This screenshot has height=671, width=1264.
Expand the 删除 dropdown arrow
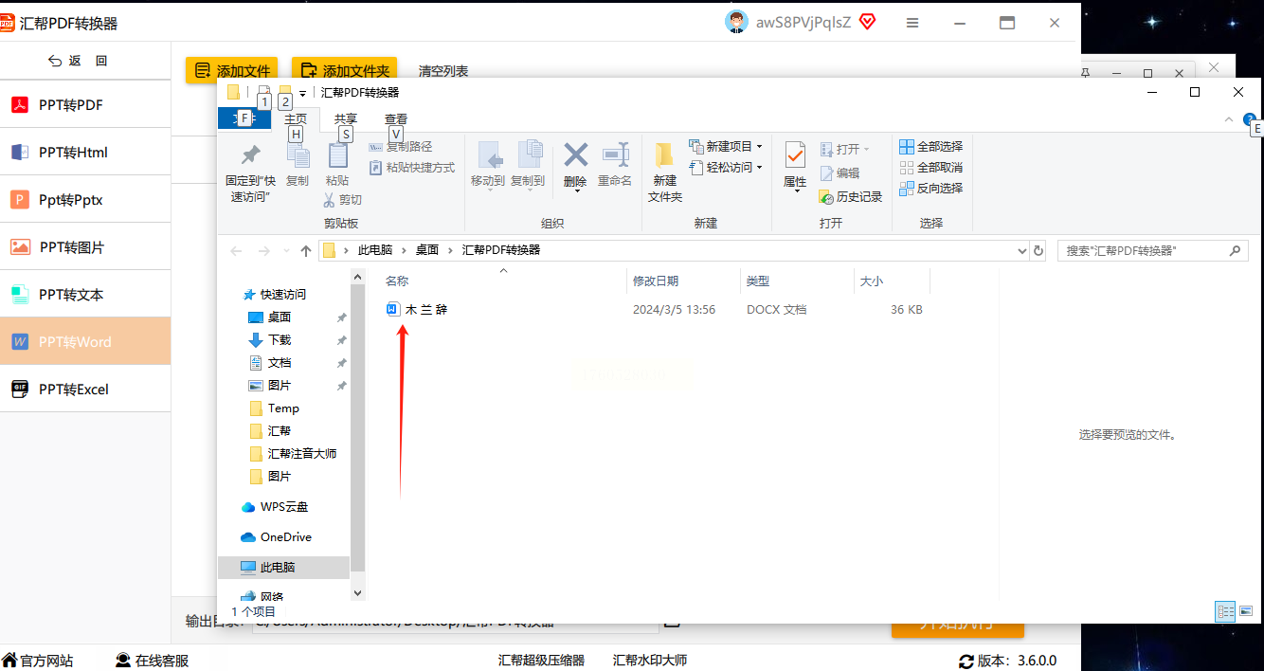(x=576, y=190)
